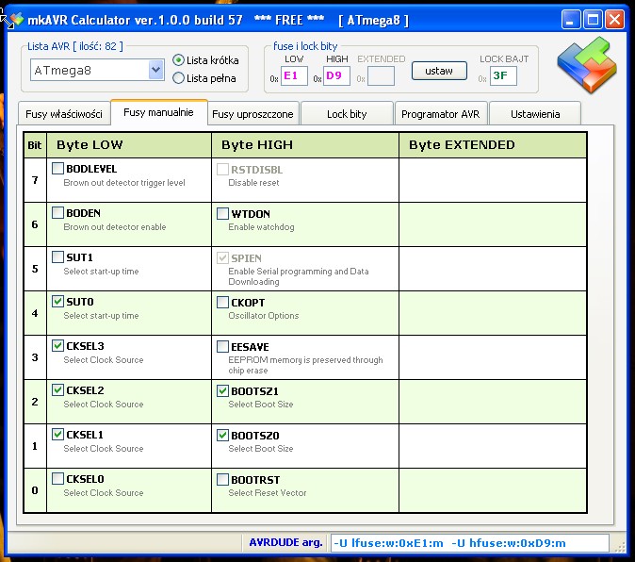Toggle the CKSEL1 checkbox
Viewport: 635px width, 562px height.
click(57, 435)
